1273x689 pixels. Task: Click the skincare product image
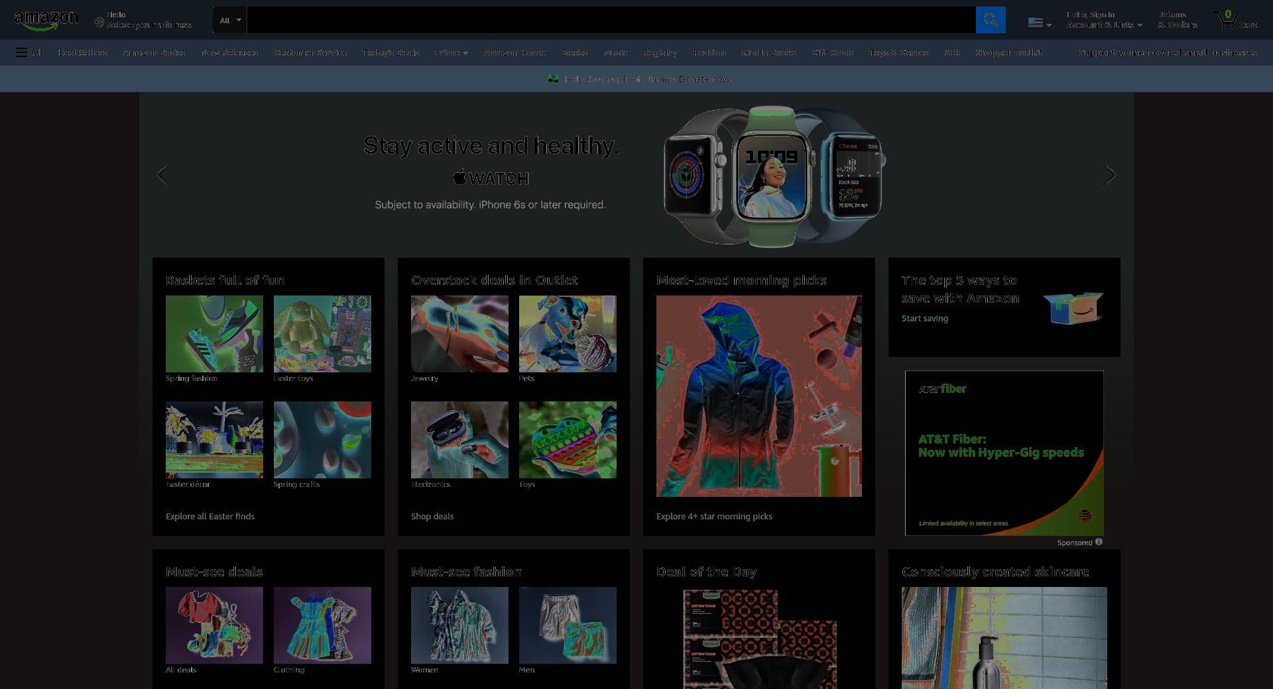pos(1004,638)
